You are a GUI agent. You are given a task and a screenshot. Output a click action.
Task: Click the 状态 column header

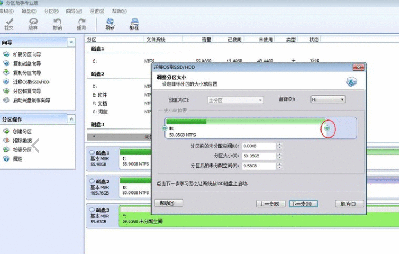point(309,39)
